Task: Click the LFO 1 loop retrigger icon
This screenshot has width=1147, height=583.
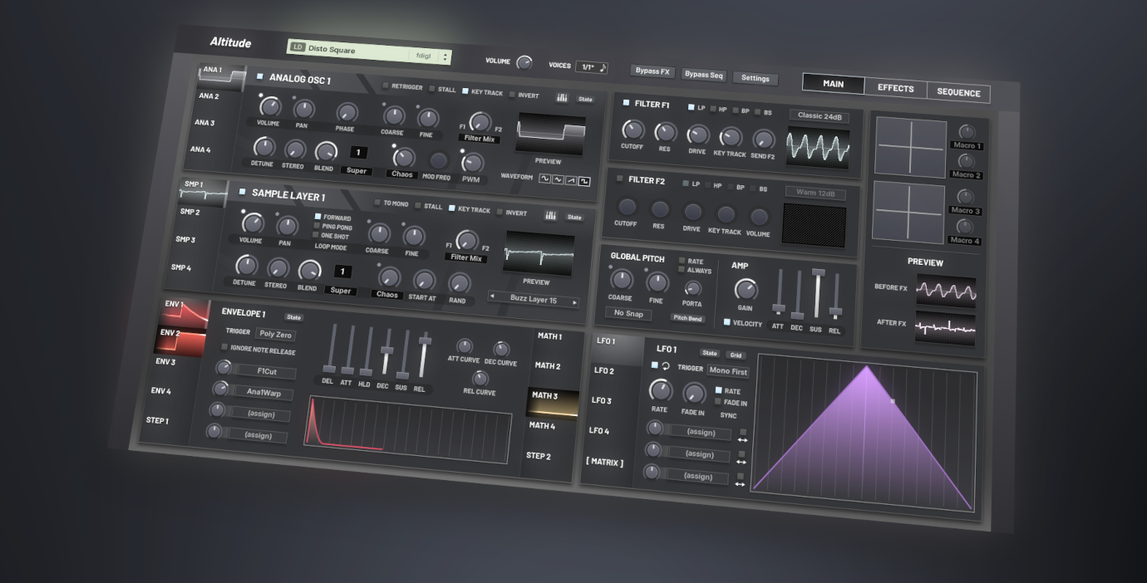Action: point(666,366)
